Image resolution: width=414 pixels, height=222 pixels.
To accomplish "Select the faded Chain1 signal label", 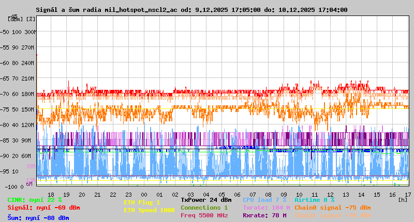I will (332, 215).
